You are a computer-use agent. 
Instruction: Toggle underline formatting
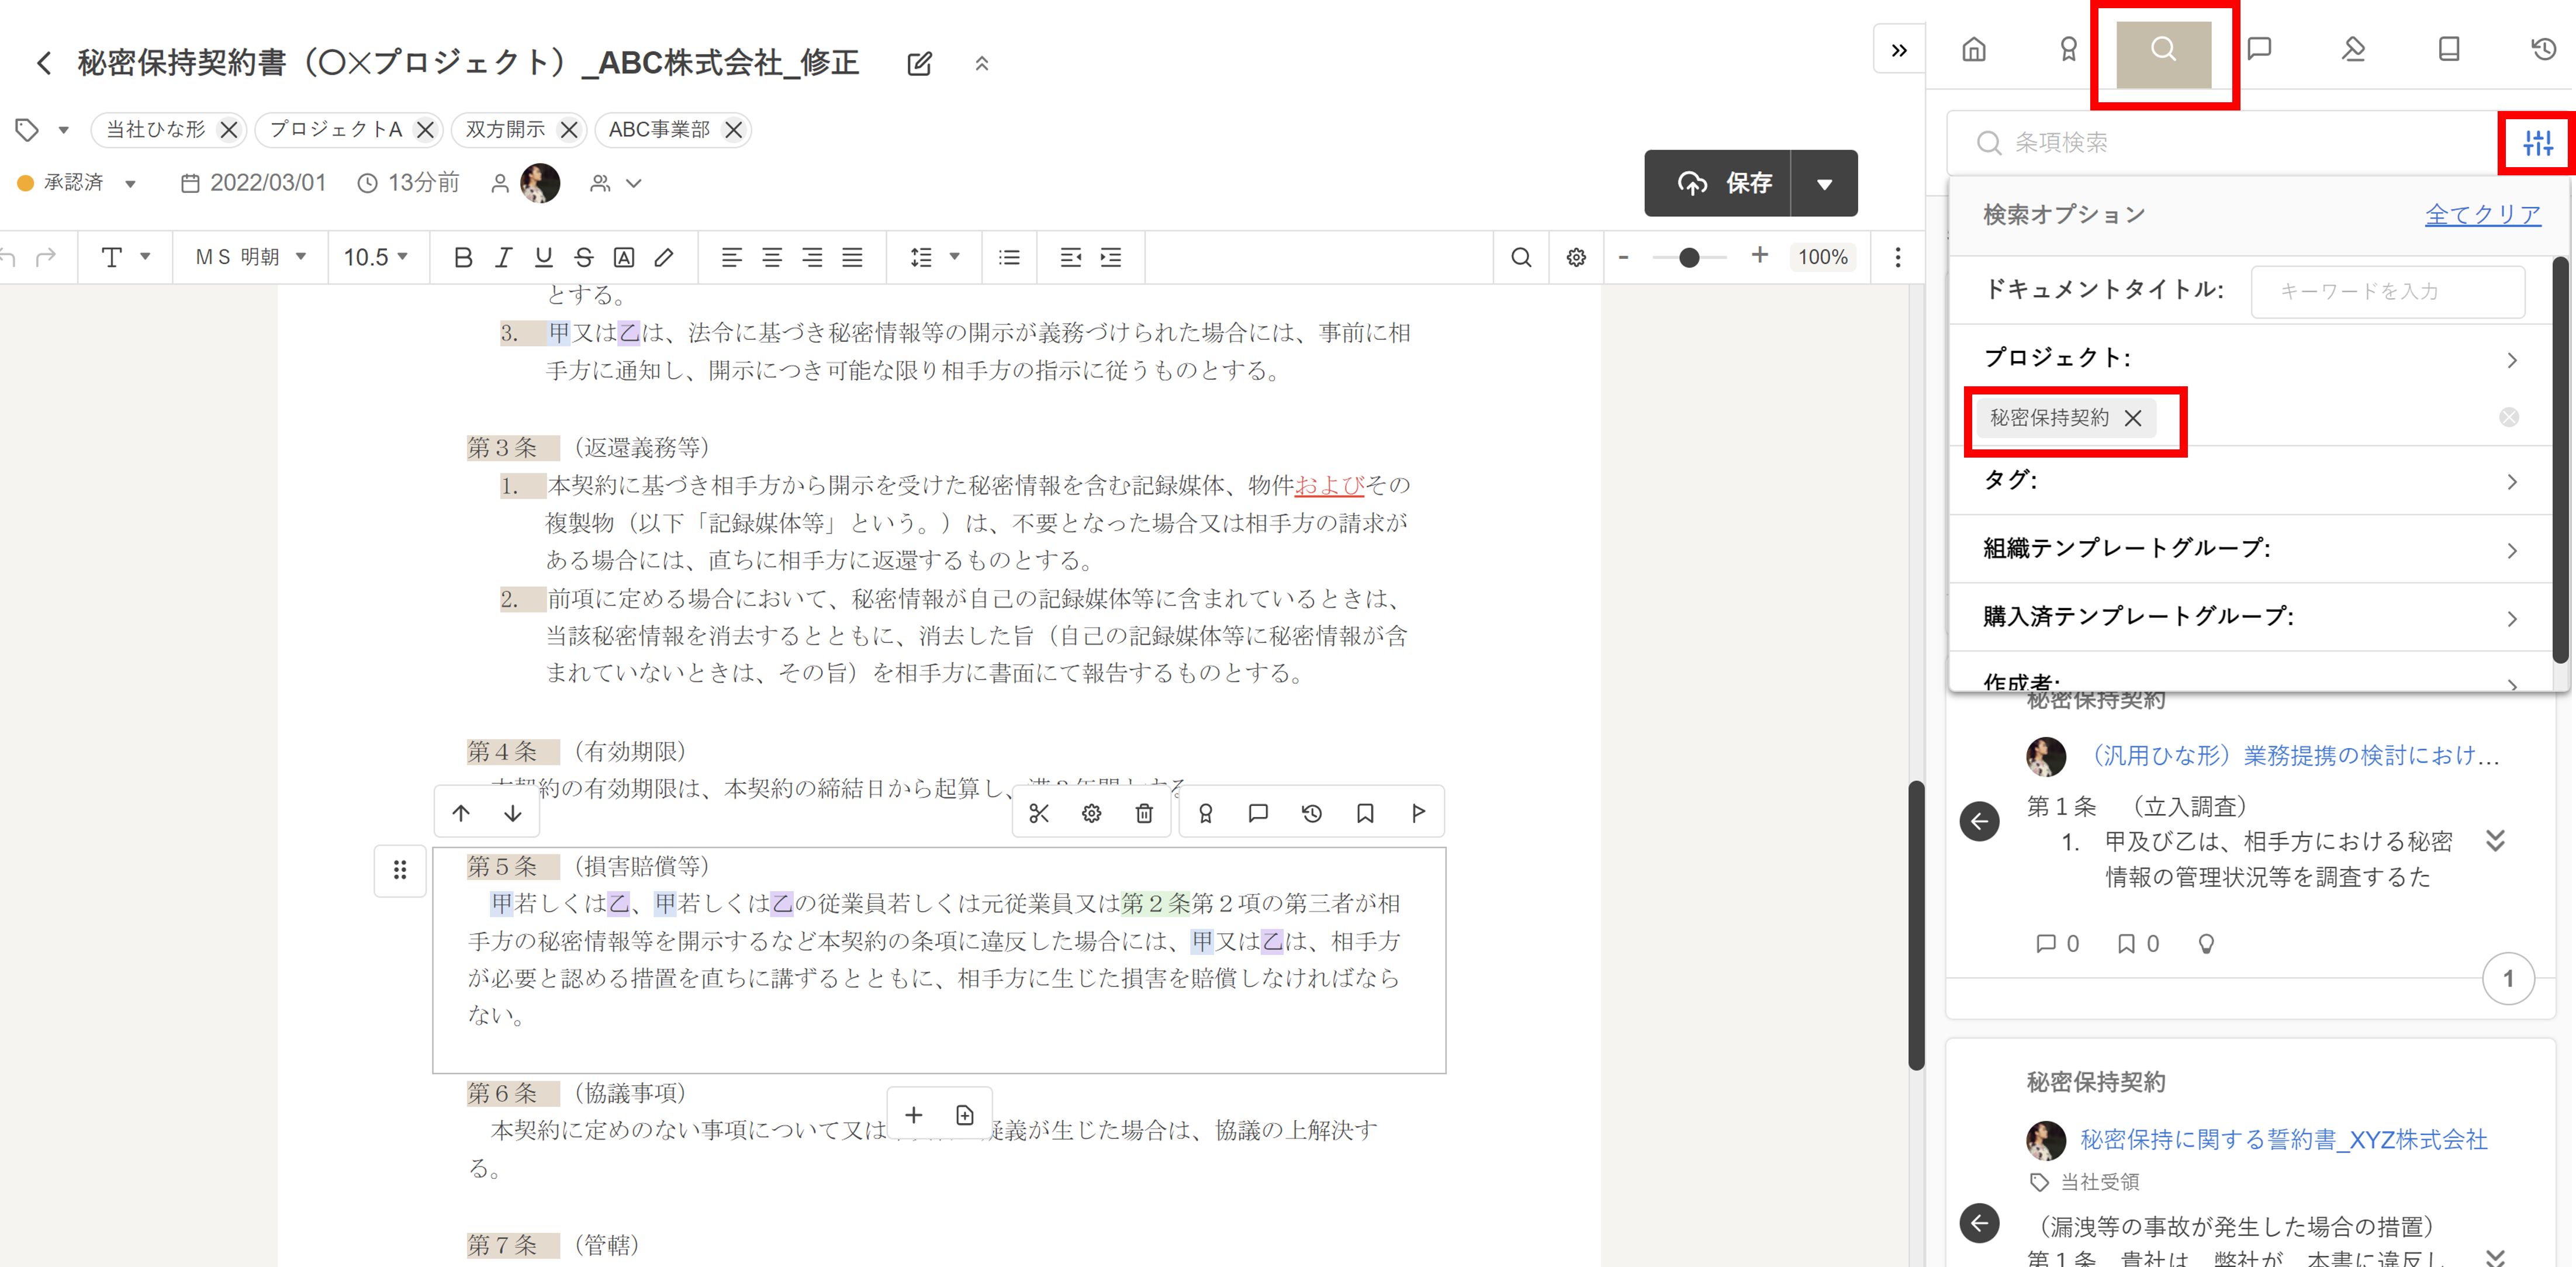[x=543, y=257]
